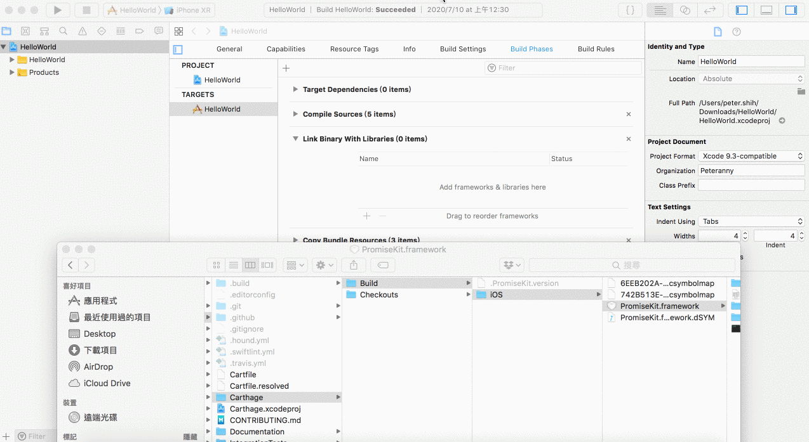The image size is (809, 442).
Task: Expand the Products folder in navigator
Action: pos(12,72)
